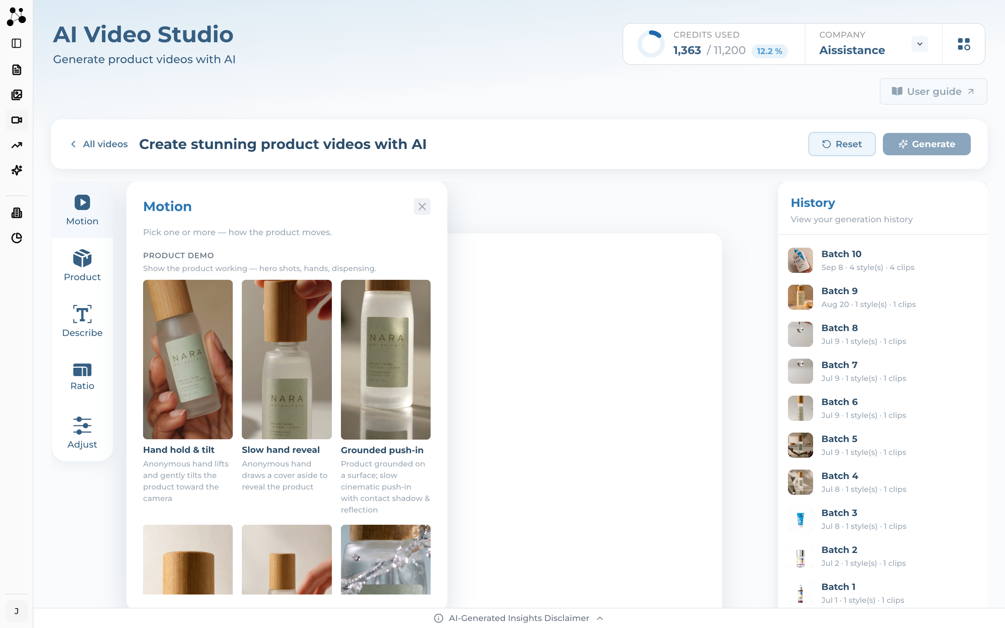
Task: Open the pie chart icon in sidebar
Action: pos(17,238)
